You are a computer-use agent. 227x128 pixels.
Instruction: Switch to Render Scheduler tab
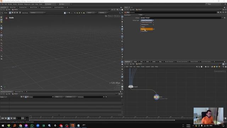tap(169, 62)
